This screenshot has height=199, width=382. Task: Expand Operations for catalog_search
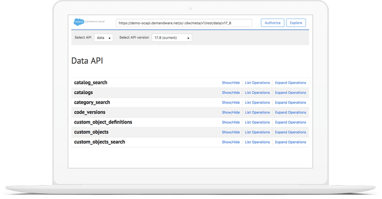(290, 83)
